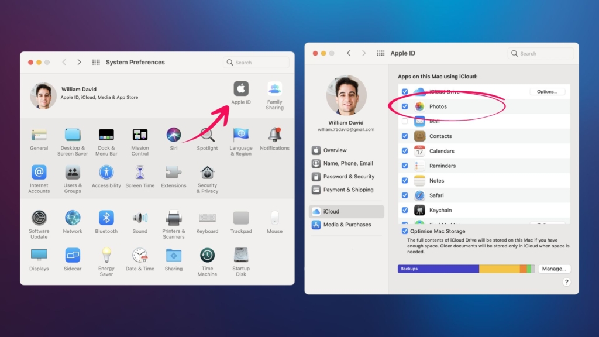Select iCloud in Apple ID sidebar

[346, 211]
